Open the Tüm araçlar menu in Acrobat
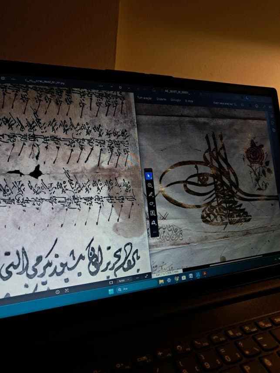Screen dimensions: 280x373 144,98
